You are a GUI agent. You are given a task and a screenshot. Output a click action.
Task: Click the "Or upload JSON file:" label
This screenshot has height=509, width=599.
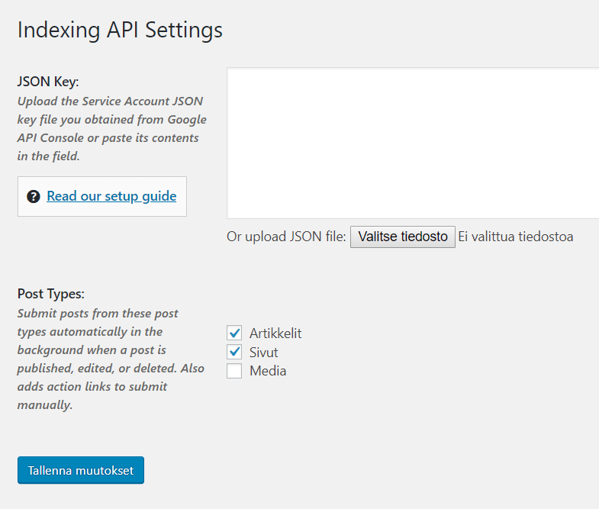[x=286, y=237]
